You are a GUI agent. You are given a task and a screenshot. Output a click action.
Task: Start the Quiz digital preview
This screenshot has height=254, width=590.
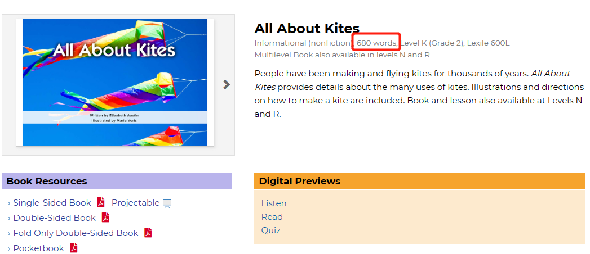(x=271, y=230)
